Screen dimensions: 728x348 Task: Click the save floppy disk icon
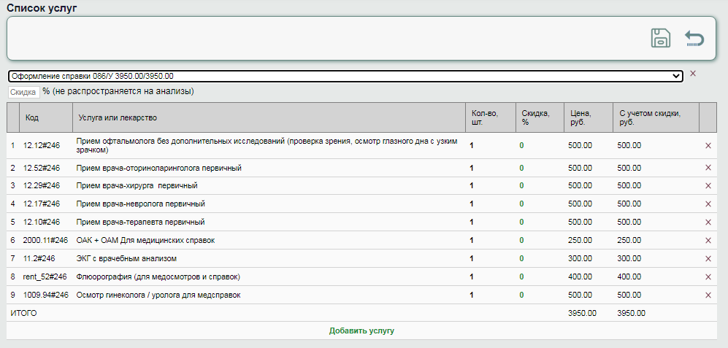click(660, 38)
